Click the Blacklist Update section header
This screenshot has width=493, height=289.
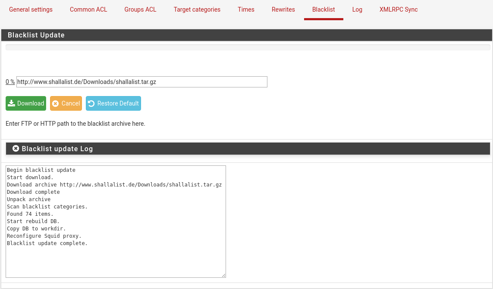click(247, 35)
